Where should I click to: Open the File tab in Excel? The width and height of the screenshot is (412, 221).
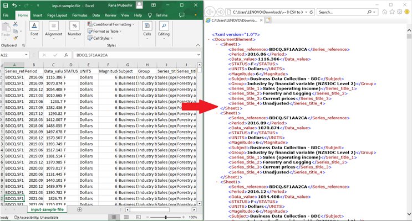point(6,15)
